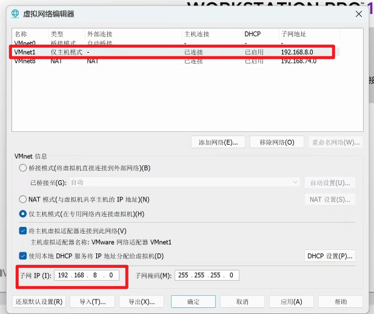
Task: Select the VMnet8 NAT network row
Action: (176, 61)
